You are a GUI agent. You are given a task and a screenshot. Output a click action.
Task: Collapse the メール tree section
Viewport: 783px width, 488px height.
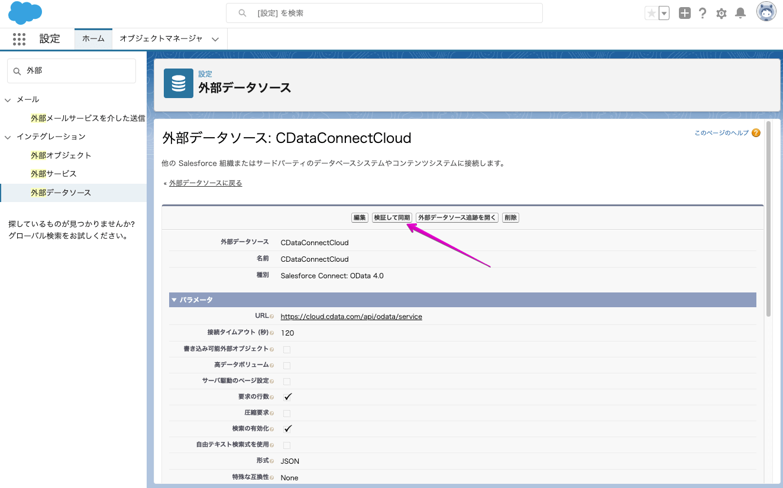click(x=8, y=100)
